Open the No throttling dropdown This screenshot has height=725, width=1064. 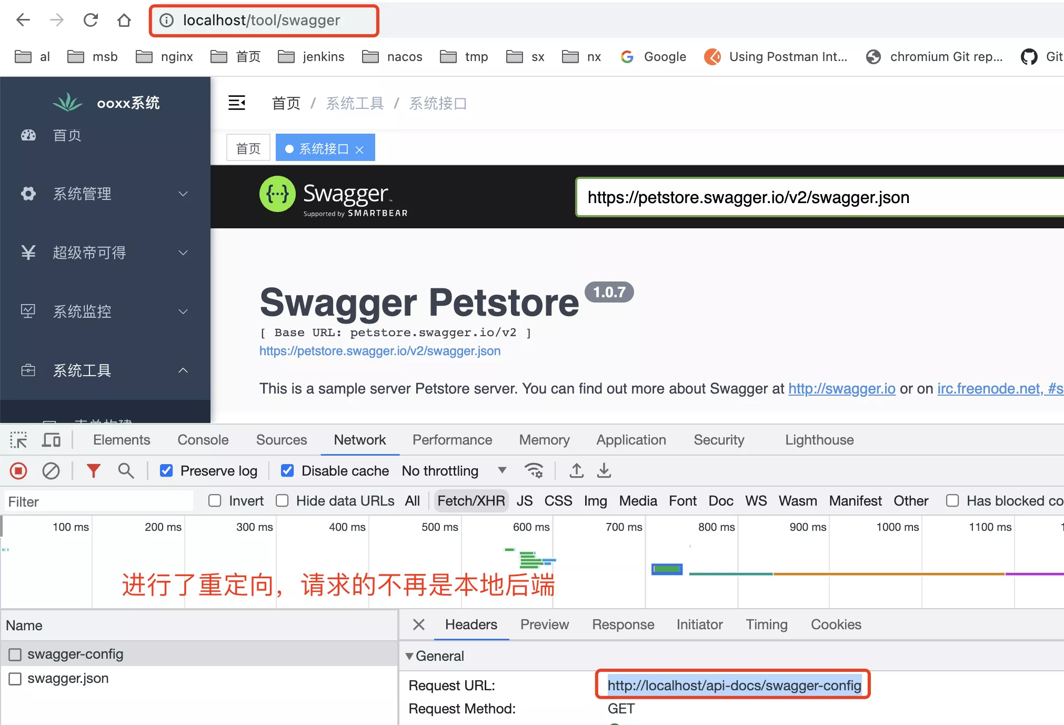(x=454, y=470)
